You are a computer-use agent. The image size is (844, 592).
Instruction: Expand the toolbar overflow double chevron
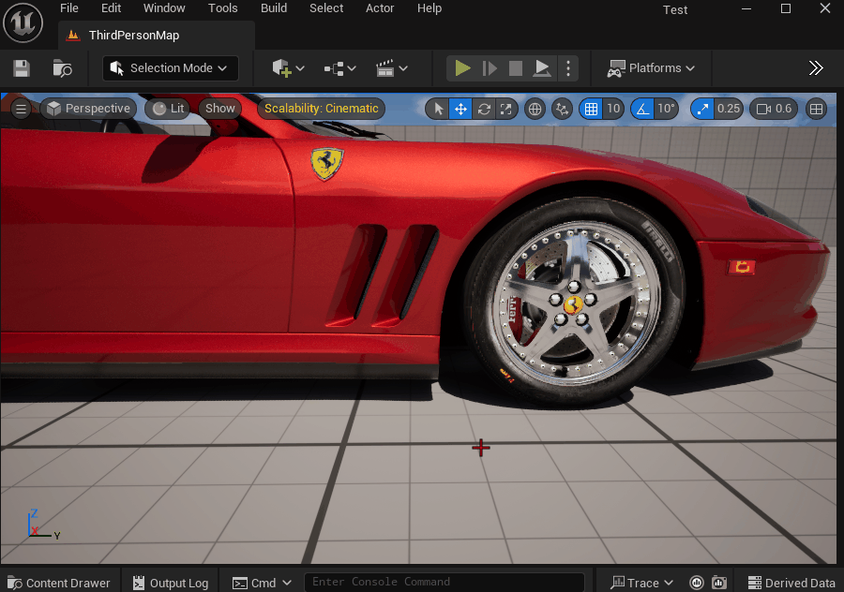(816, 67)
